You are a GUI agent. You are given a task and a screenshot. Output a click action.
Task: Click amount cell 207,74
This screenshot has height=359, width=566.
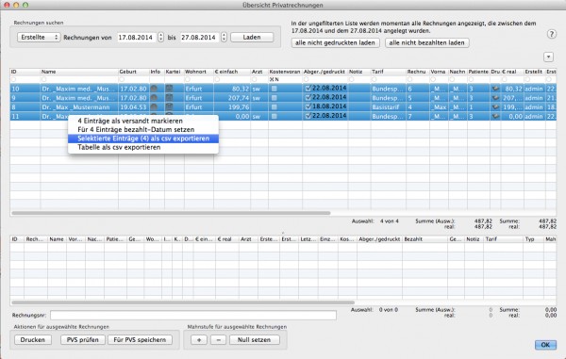point(231,98)
